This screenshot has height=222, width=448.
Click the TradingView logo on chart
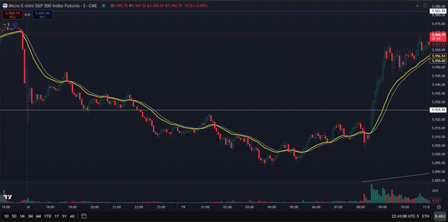click(7, 197)
